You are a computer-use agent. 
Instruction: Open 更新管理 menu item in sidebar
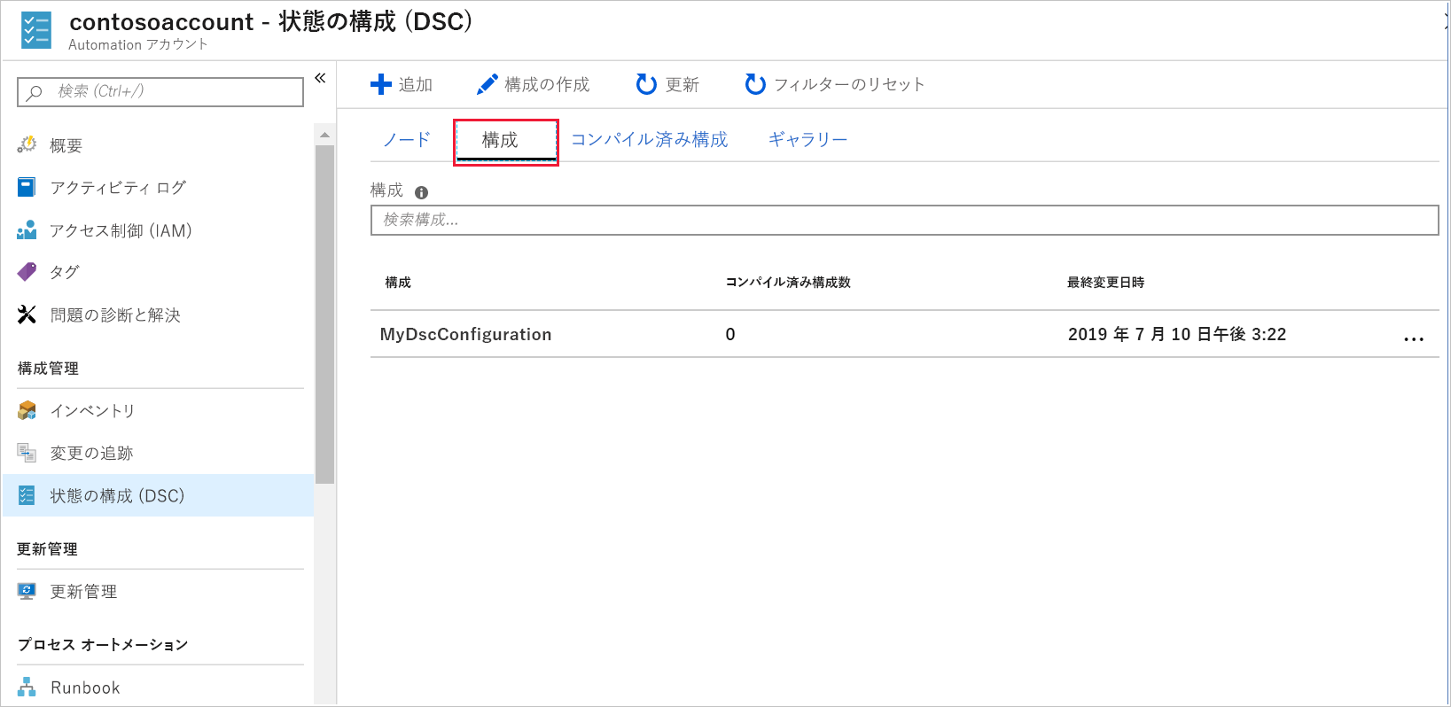tap(160, 591)
